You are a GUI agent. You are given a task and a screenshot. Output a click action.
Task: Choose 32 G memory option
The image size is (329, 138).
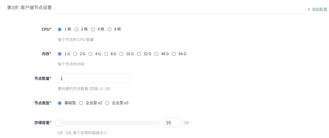coord(139,54)
